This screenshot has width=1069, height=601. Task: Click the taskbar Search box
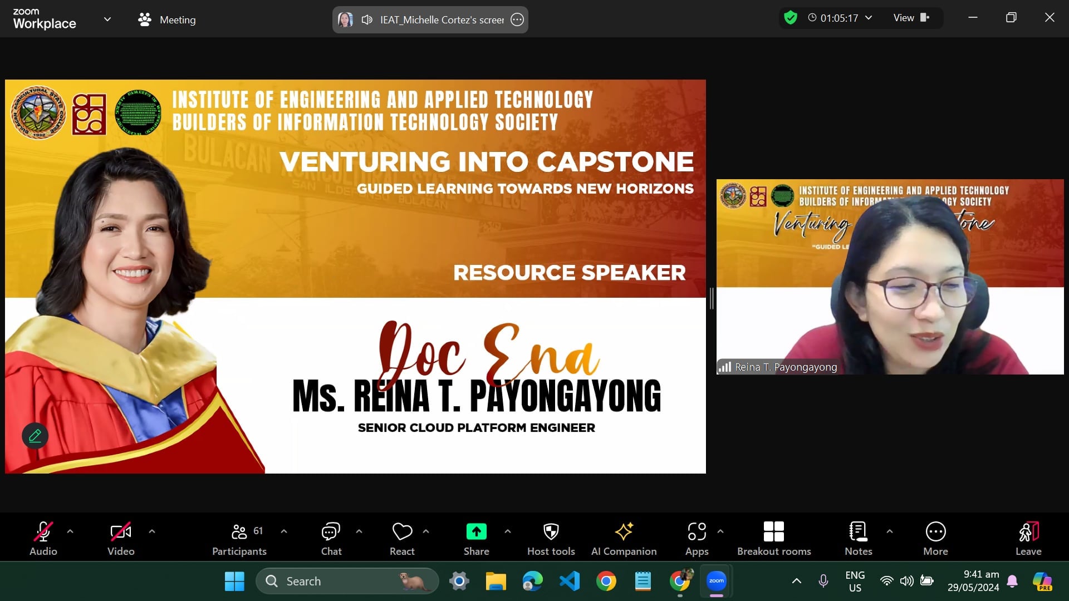tap(347, 581)
